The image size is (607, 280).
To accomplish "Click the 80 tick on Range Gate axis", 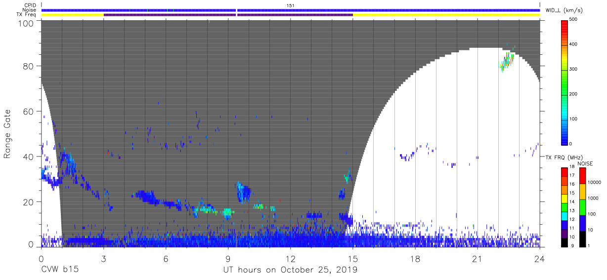I will (28, 66).
